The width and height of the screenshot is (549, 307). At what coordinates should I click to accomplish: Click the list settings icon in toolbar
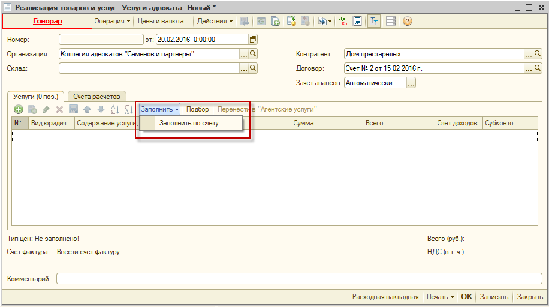pyautogui.click(x=391, y=21)
